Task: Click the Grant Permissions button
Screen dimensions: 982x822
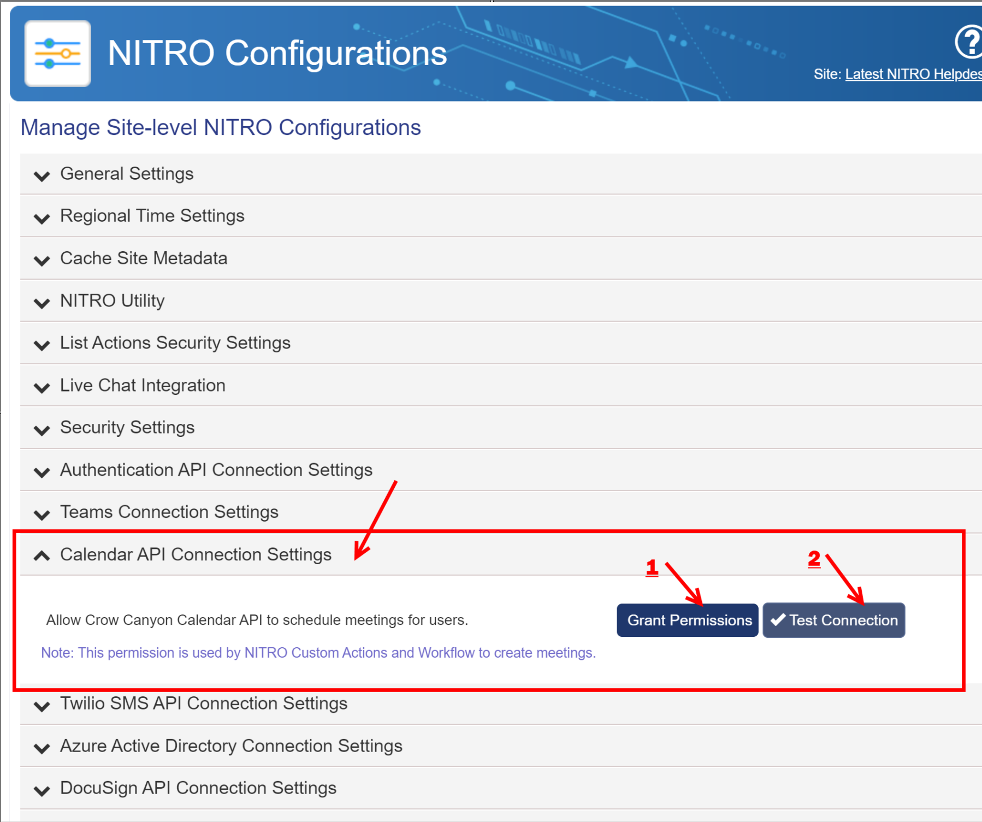Action: click(688, 620)
